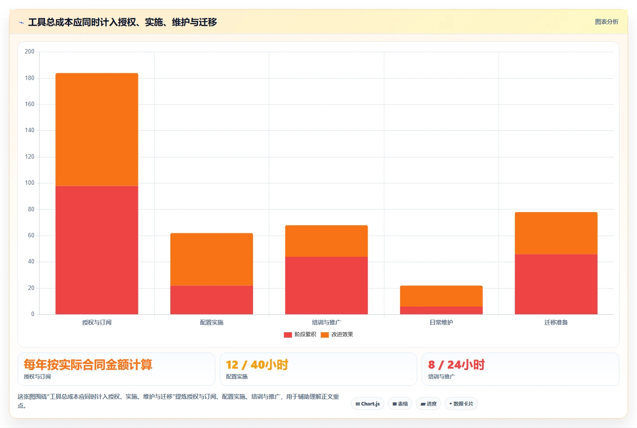The image size is (637, 428).
Task: Click the 进度 tag chip
Action: pos(428,404)
